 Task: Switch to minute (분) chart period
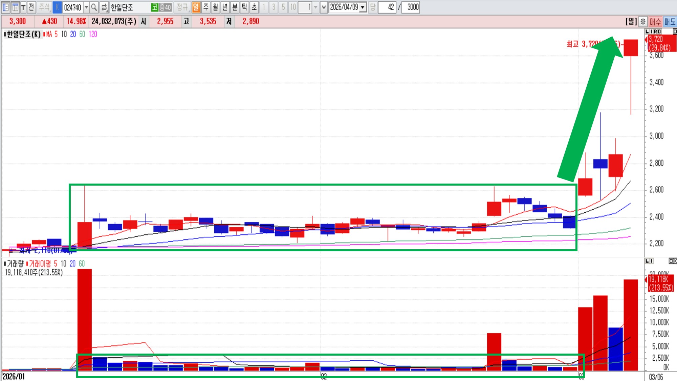point(235,7)
